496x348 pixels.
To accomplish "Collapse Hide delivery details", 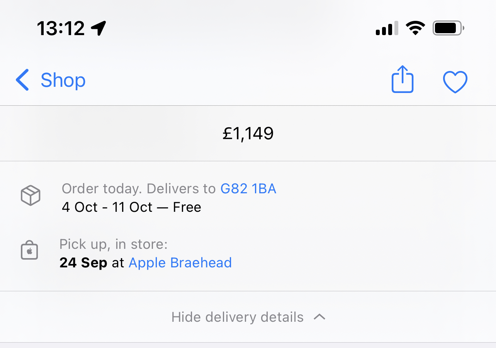I will (x=248, y=317).
